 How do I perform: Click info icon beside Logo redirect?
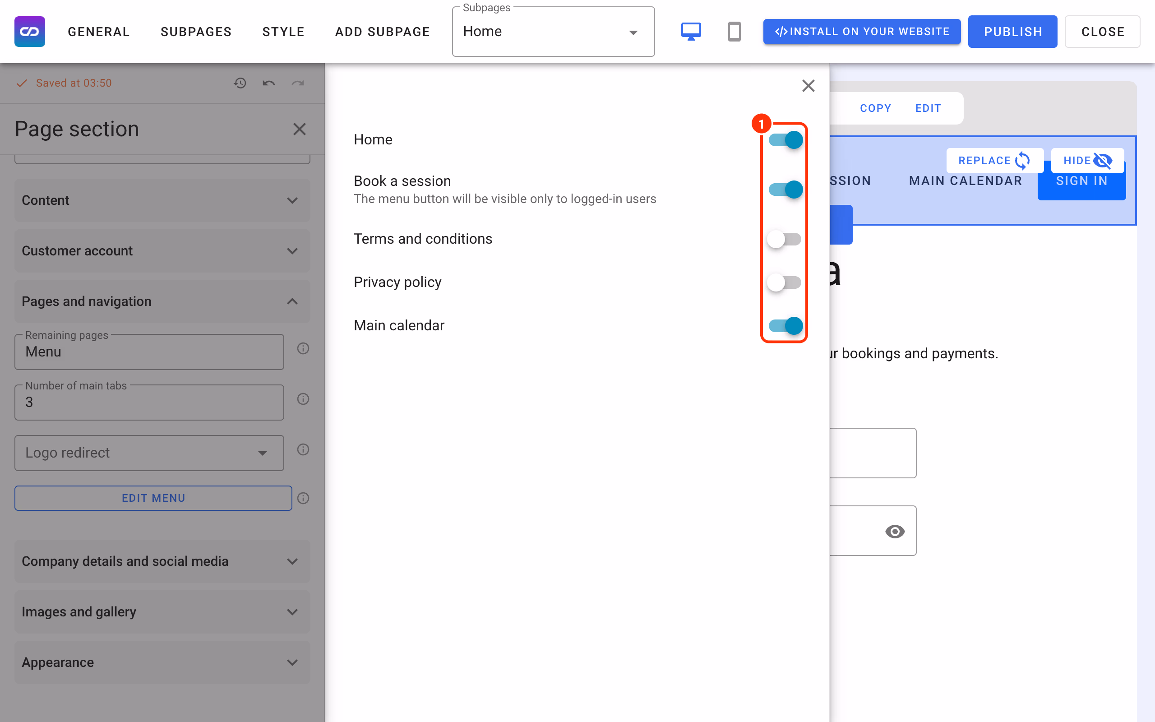coord(303,449)
